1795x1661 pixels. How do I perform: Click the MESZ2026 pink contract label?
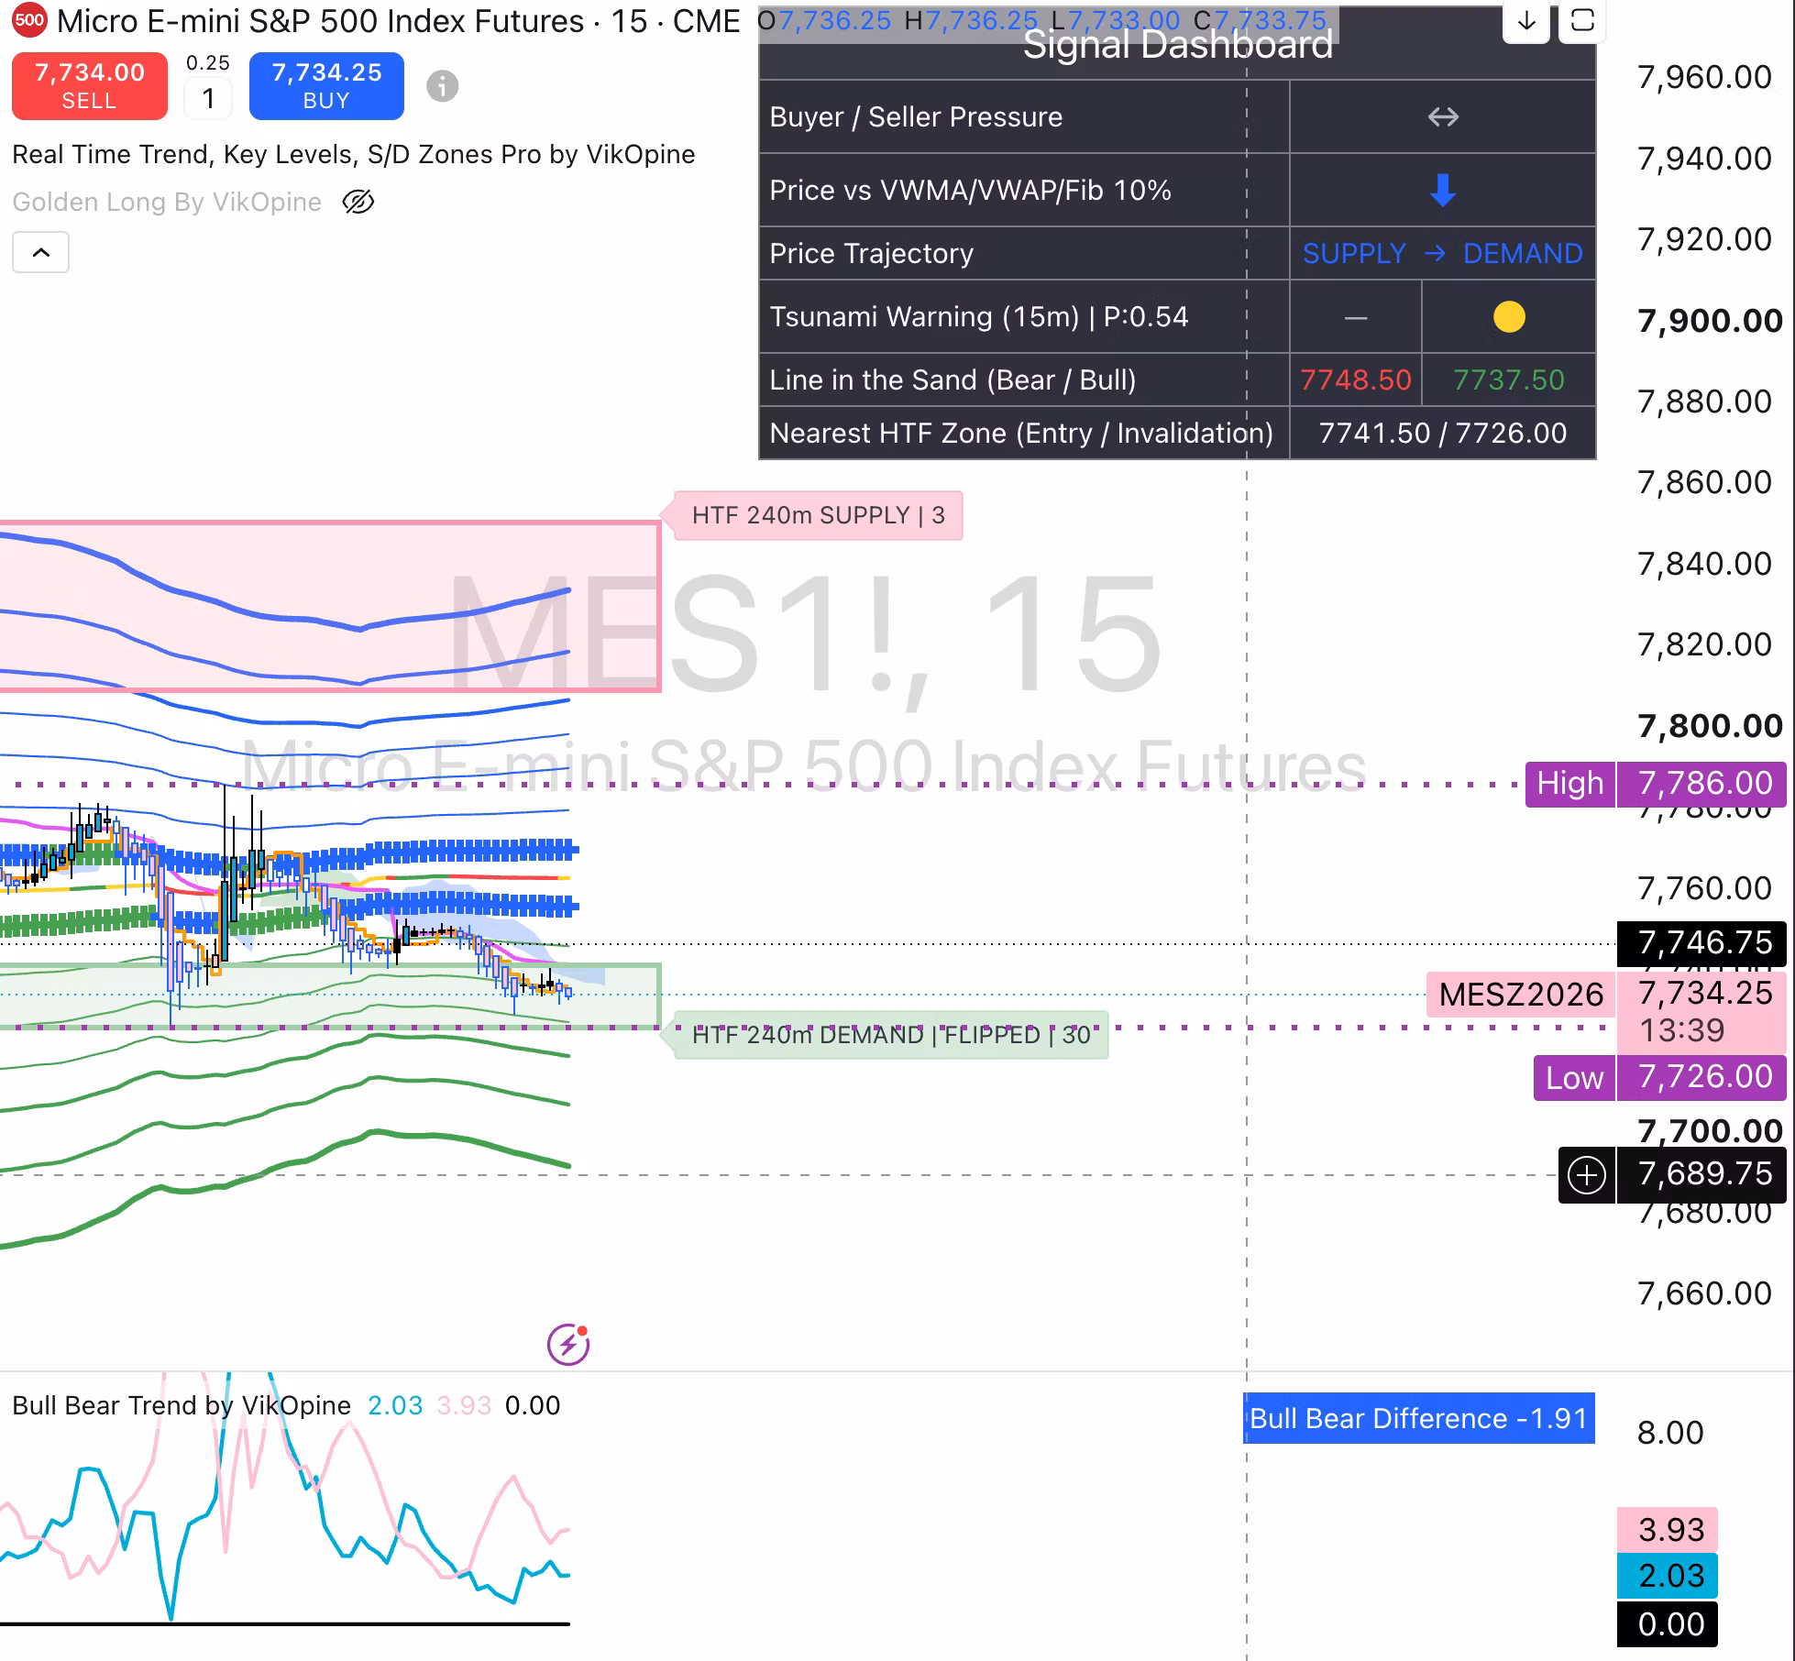[x=1521, y=995]
